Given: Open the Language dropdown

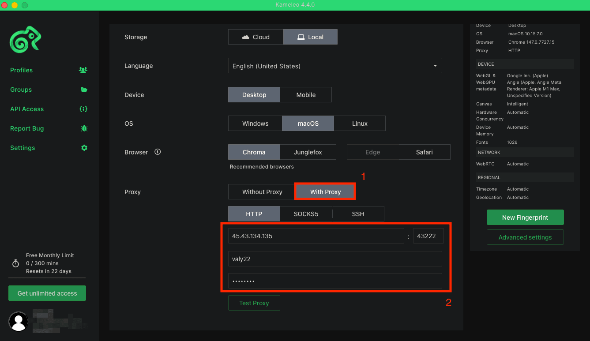Looking at the screenshot, I should 334,65.
